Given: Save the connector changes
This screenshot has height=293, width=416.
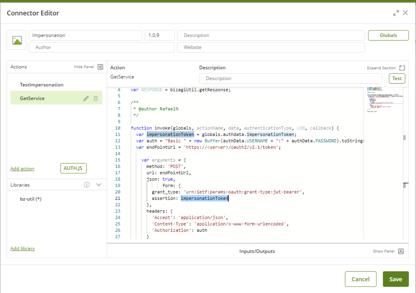Looking at the screenshot, I should pos(396,279).
